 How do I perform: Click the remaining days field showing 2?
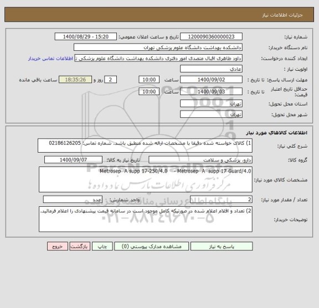[x=110, y=80]
